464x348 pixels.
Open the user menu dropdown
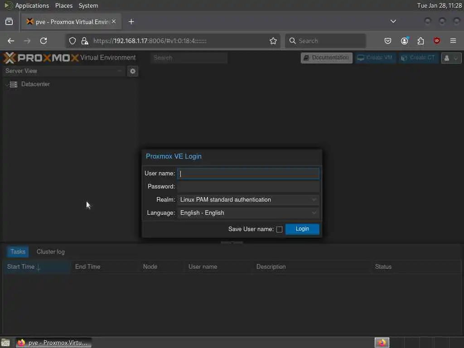(x=451, y=58)
